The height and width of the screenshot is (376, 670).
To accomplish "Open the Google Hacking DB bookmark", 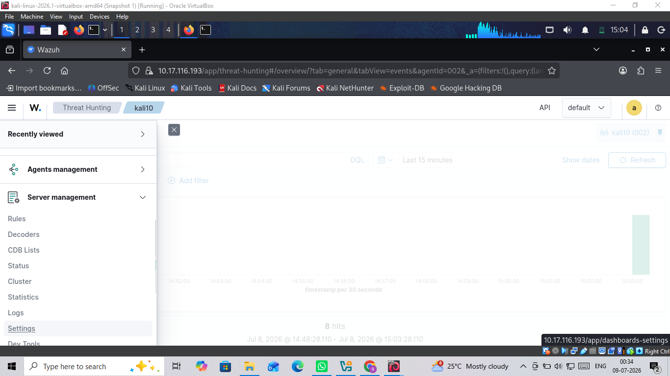I will [465, 88].
